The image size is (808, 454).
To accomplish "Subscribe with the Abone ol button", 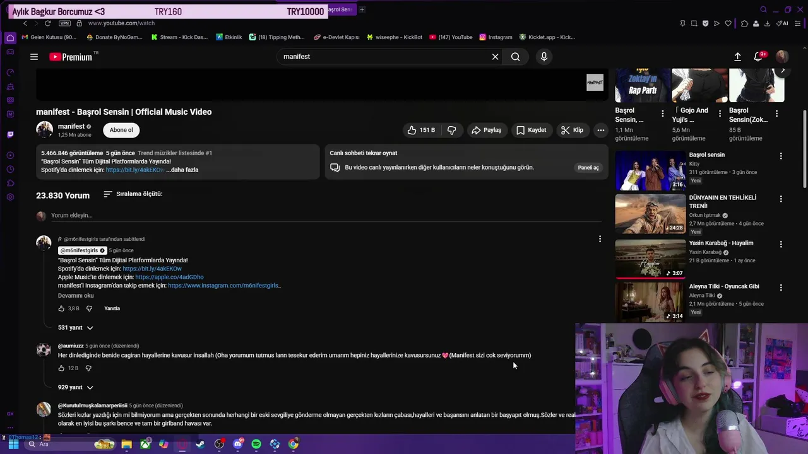I will (x=121, y=130).
